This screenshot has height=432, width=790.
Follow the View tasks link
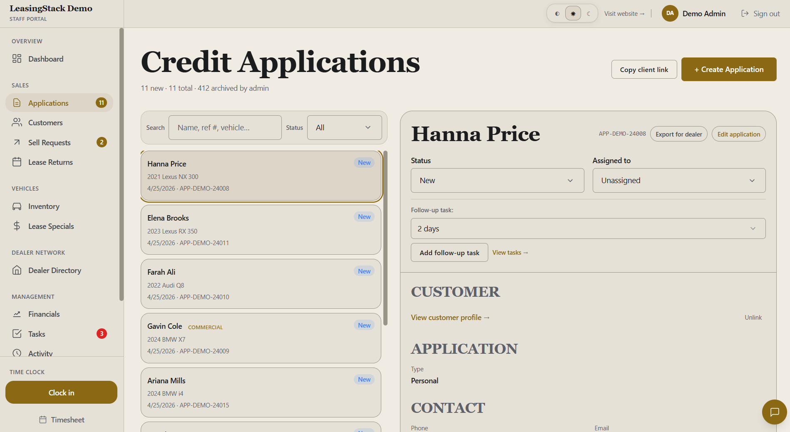(x=510, y=253)
